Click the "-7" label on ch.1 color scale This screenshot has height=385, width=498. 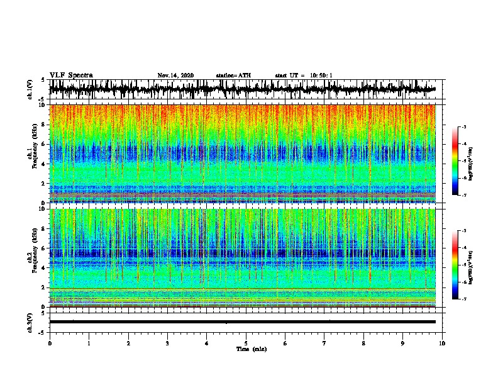pyautogui.click(x=463, y=195)
